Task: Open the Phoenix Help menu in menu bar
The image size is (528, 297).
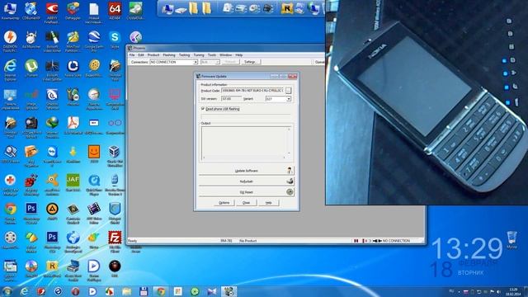Action: 238,55
